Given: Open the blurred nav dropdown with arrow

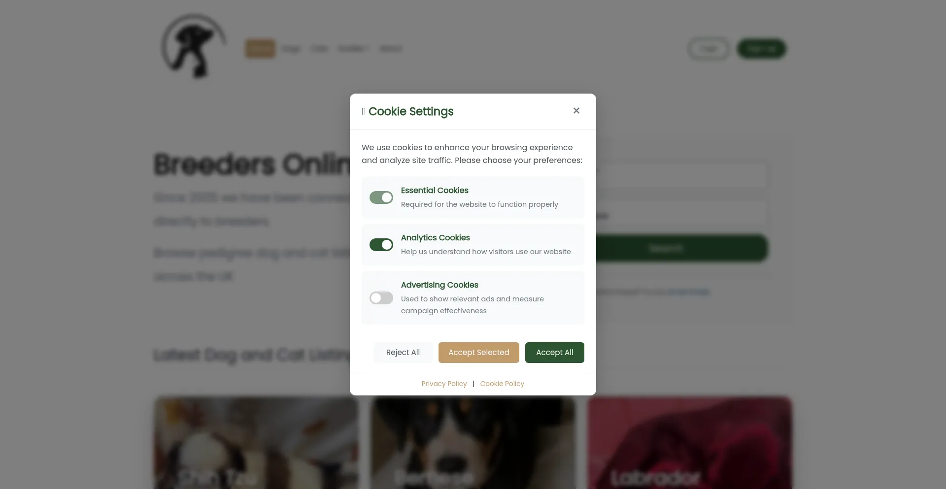Looking at the screenshot, I should click(353, 49).
